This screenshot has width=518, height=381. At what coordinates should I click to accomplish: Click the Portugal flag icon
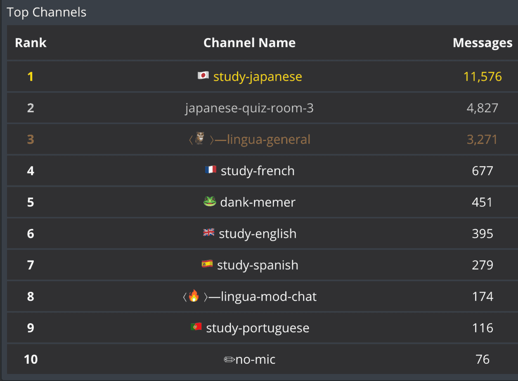196,327
